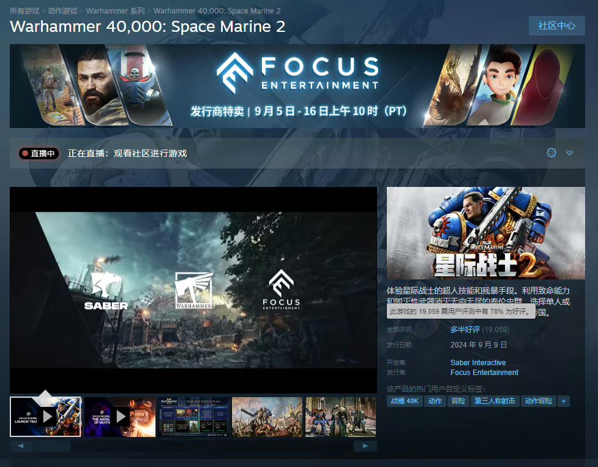
Task: Open the 战锤 40K tag
Action: coord(405,401)
